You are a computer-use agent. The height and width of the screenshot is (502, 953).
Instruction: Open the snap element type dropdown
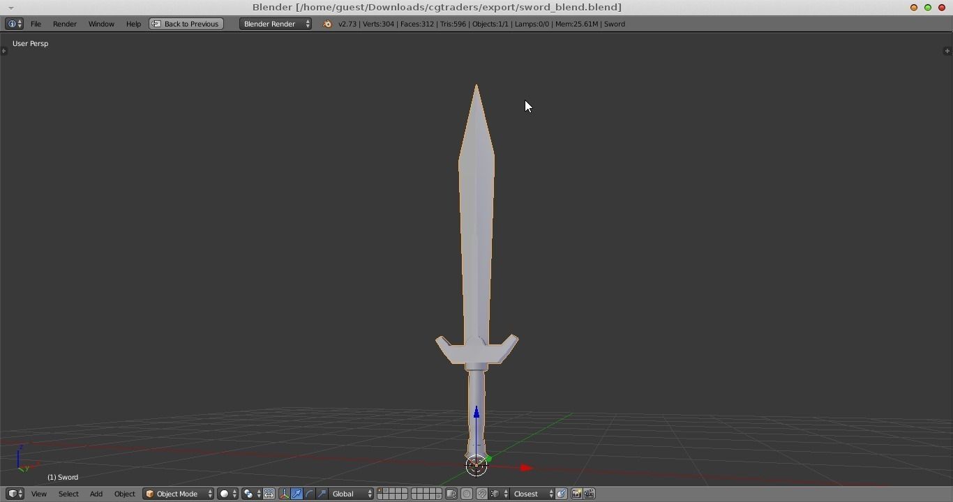(x=499, y=494)
